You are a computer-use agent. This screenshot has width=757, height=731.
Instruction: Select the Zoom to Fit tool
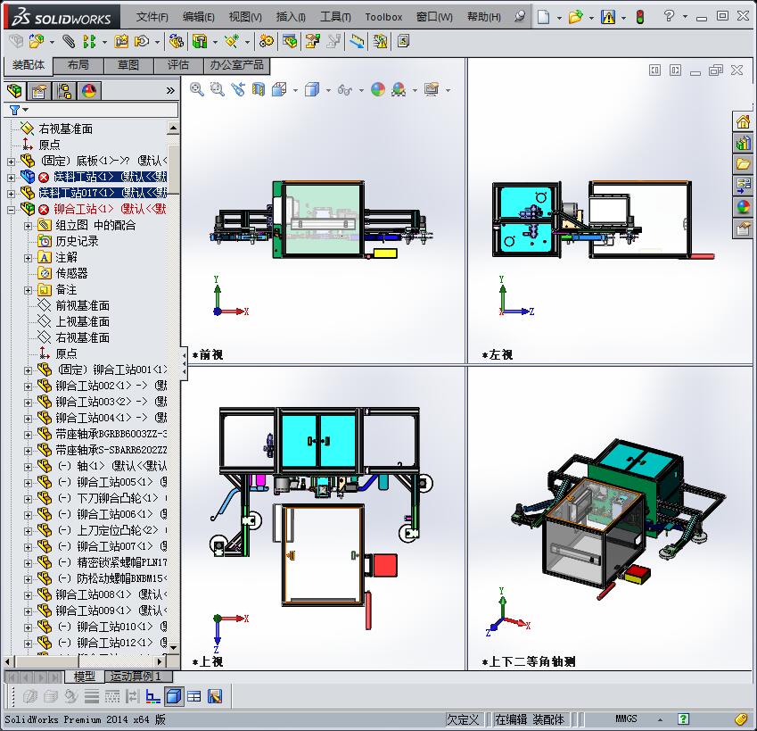[194, 89]
